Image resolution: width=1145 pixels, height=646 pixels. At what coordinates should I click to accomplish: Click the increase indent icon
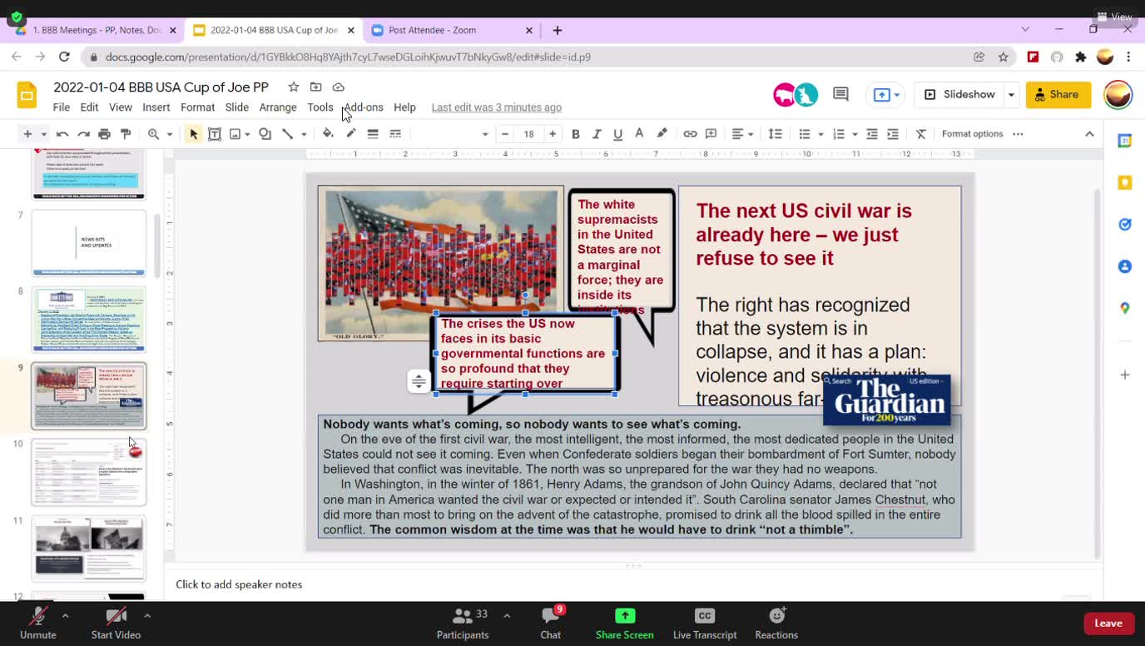pyautogui.click(x=893, y=134)
